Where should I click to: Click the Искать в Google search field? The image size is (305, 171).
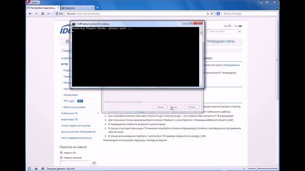tap(250, 14)
